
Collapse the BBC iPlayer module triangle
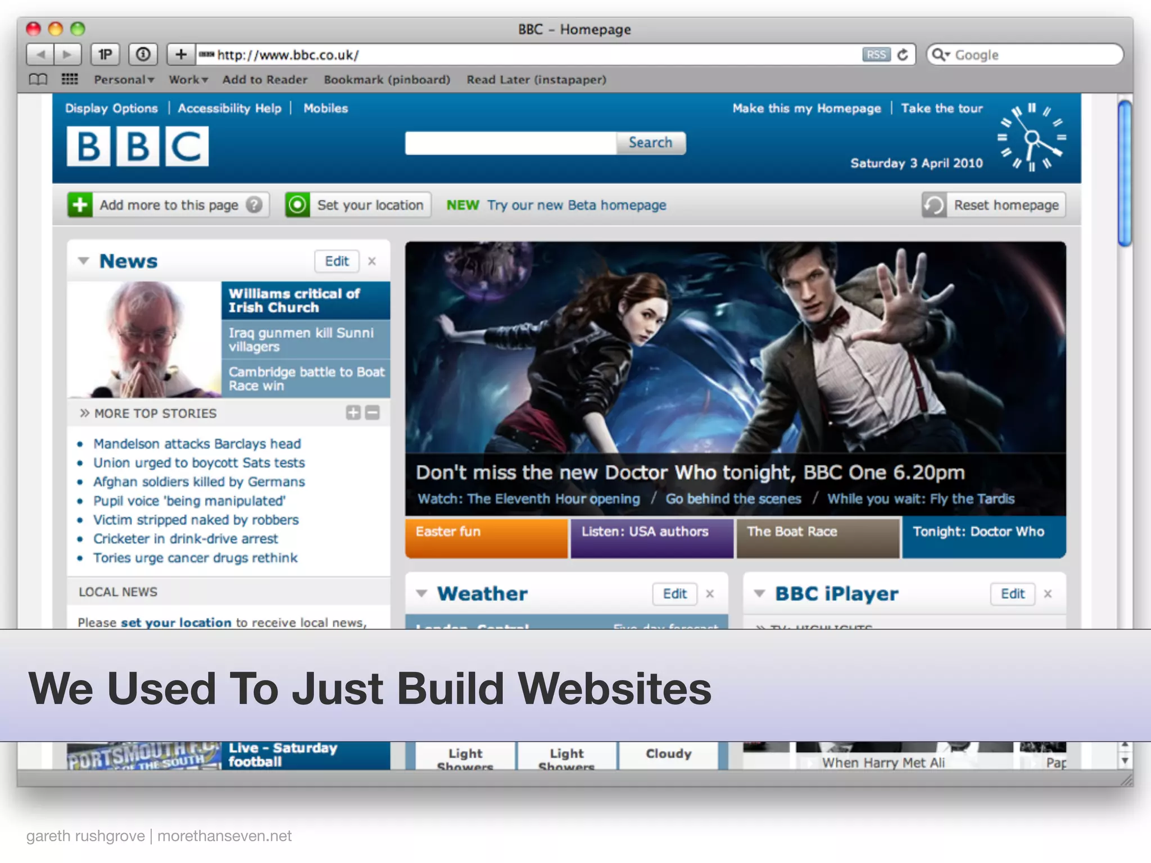[x=759, y=593]
